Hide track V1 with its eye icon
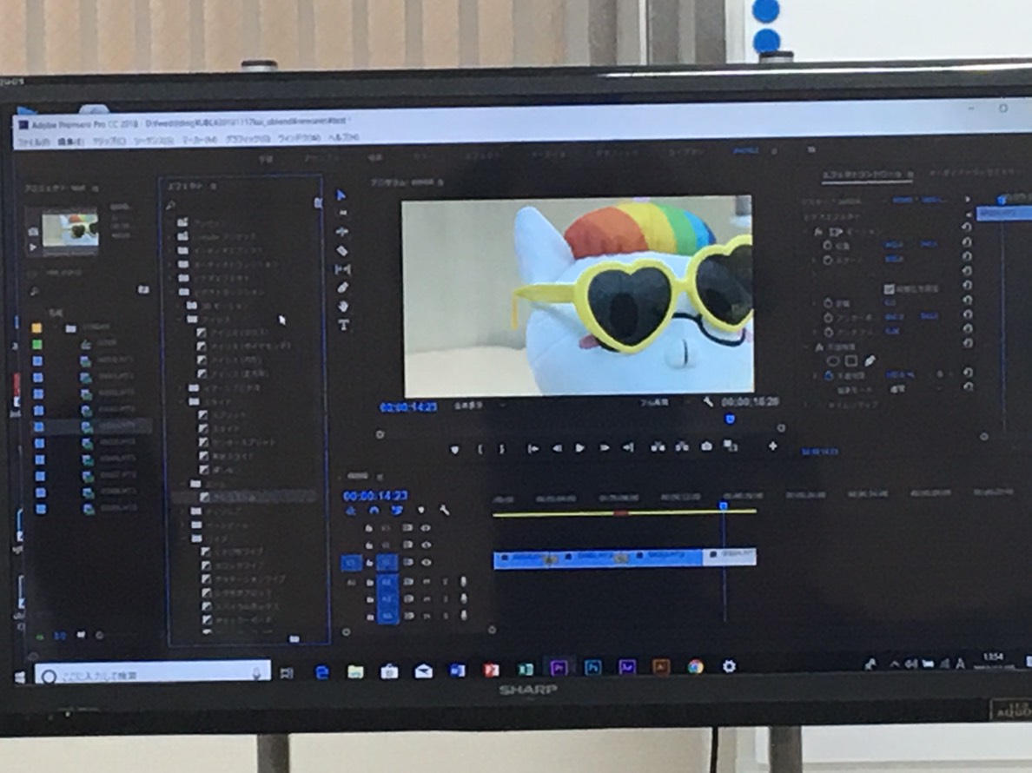 tap(426, 563)
